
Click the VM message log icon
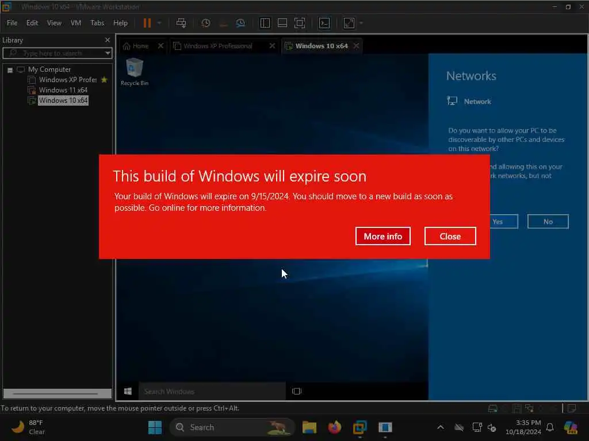coord(572,408)
